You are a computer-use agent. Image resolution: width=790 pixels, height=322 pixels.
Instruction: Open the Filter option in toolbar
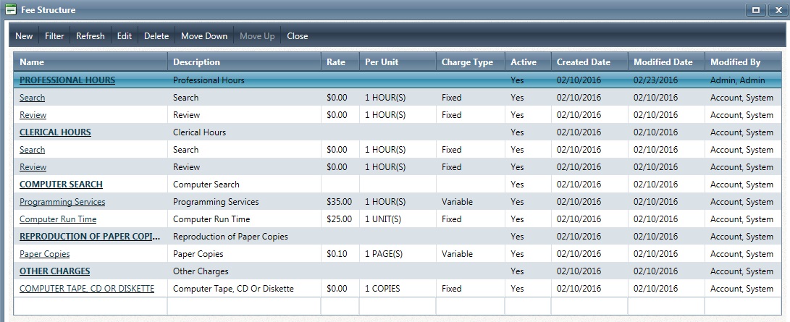54,36
